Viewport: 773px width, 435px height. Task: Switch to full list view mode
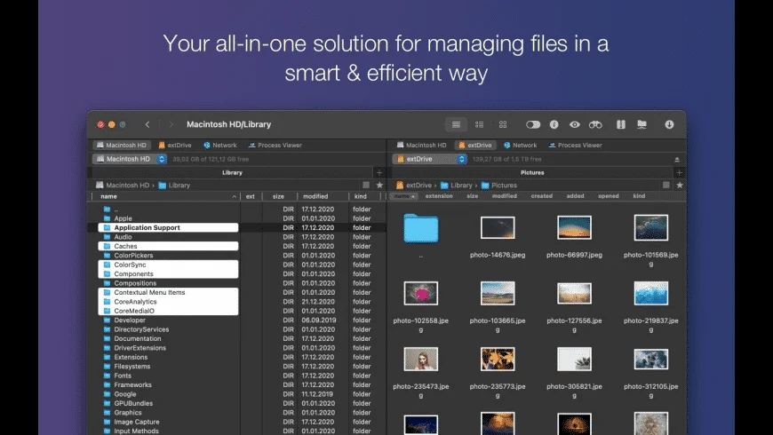[456, 124]
